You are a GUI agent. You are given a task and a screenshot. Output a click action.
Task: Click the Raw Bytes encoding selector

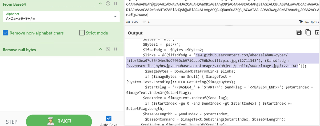pyautogui.click(x=309, y=22)
